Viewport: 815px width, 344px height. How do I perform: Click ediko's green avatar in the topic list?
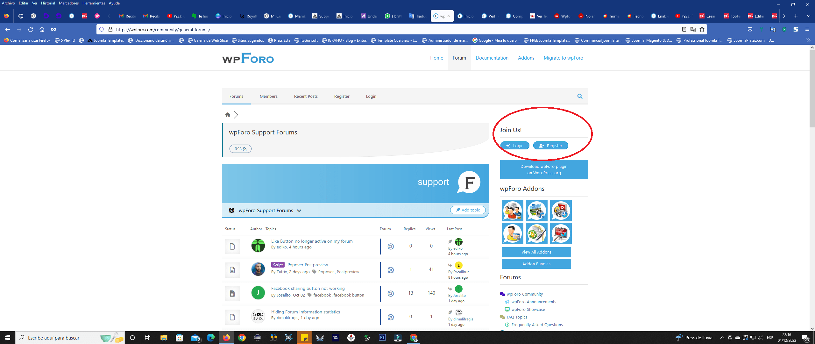point(258,246)
